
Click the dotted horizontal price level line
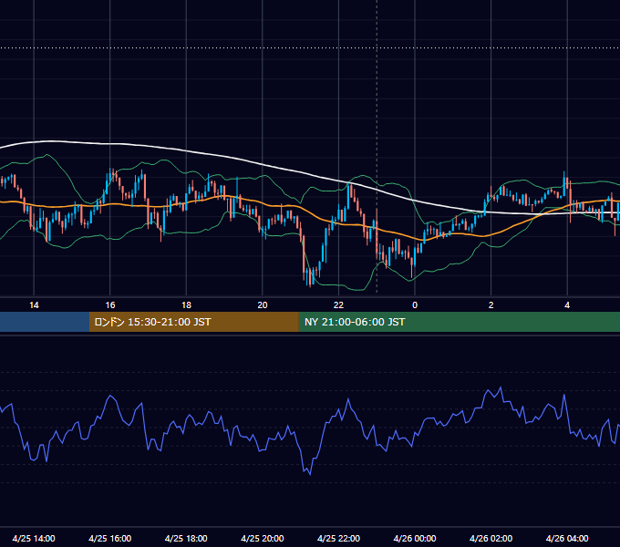(x=310, y=47)
